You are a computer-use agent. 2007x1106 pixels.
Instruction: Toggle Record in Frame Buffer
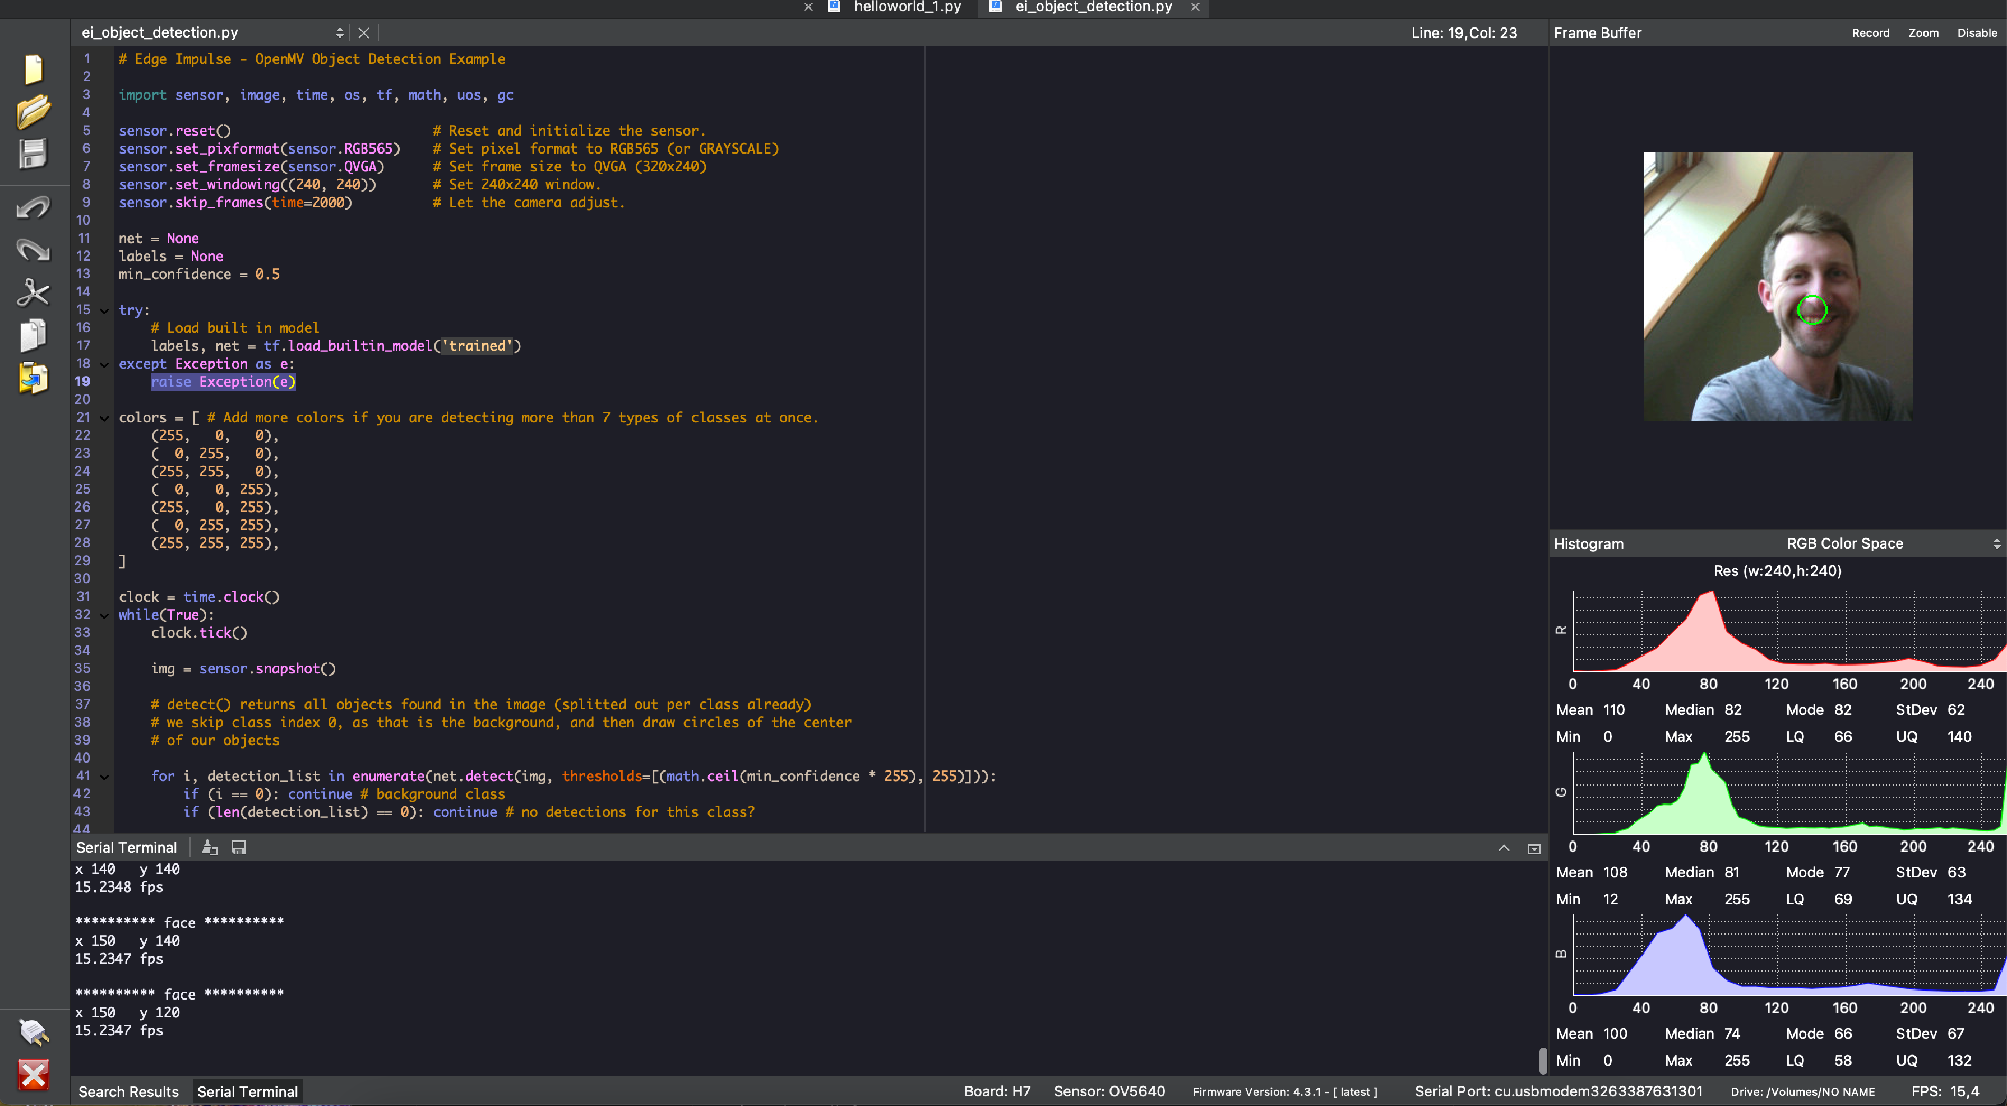click(x=1870, y=32)
